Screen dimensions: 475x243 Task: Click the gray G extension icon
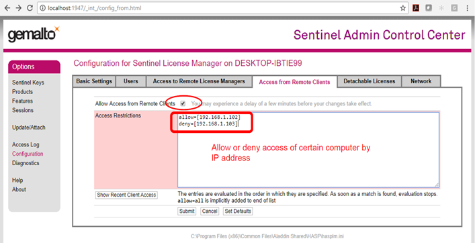[x=454, y=8]
